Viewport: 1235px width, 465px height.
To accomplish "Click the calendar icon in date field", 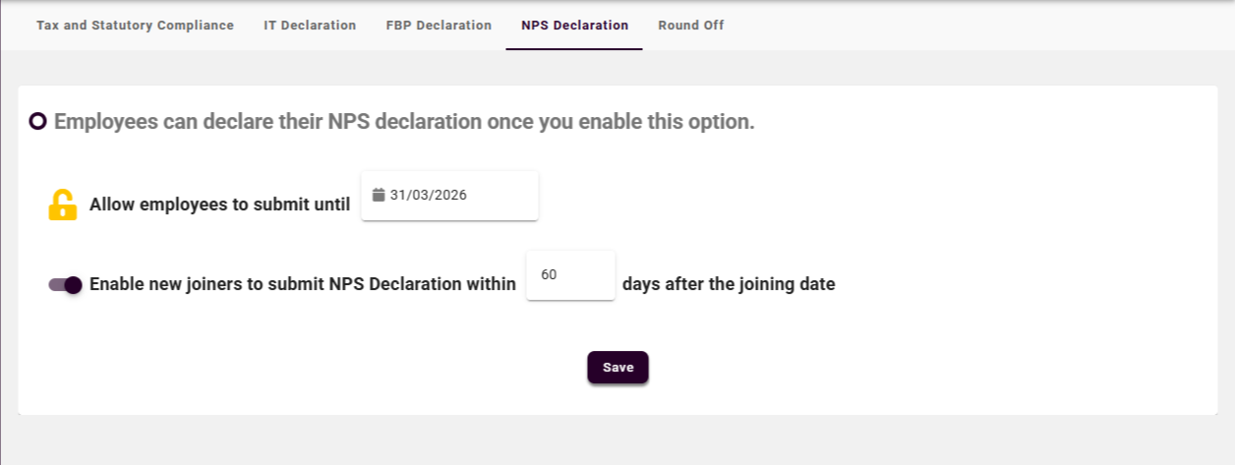I will (379, 195).
